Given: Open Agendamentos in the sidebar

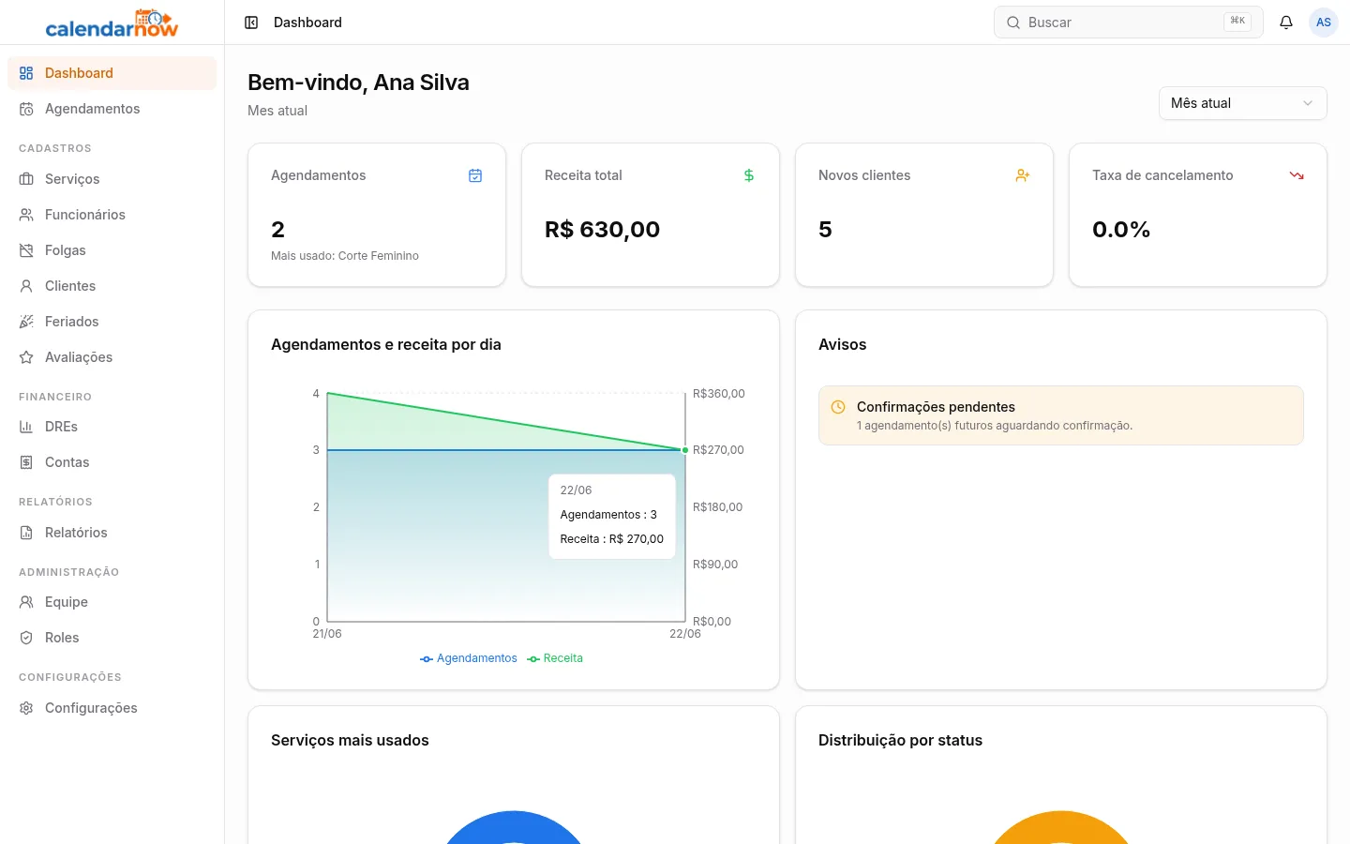Looking at the screenshot, I should (x=112, y=109).
